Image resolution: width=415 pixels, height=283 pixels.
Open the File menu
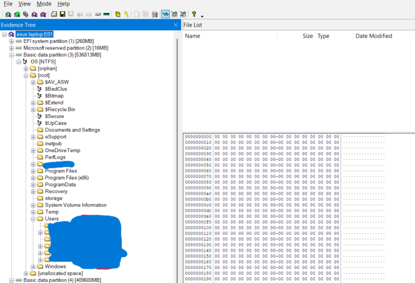tap(8, 4)
